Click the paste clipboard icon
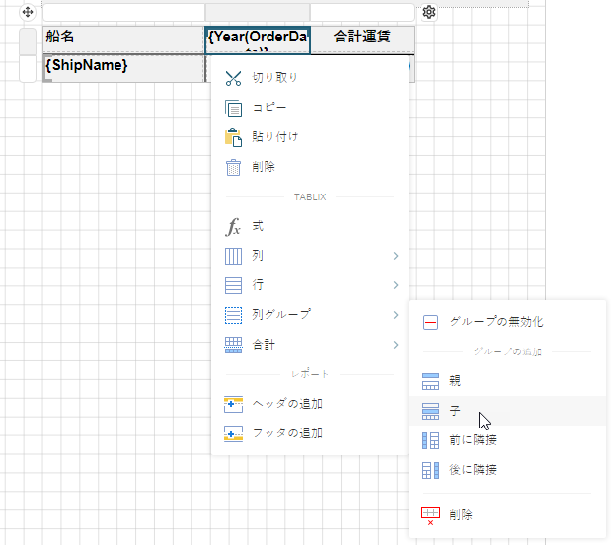Viewport: 612px width, 545px height. tap(233, 137)
